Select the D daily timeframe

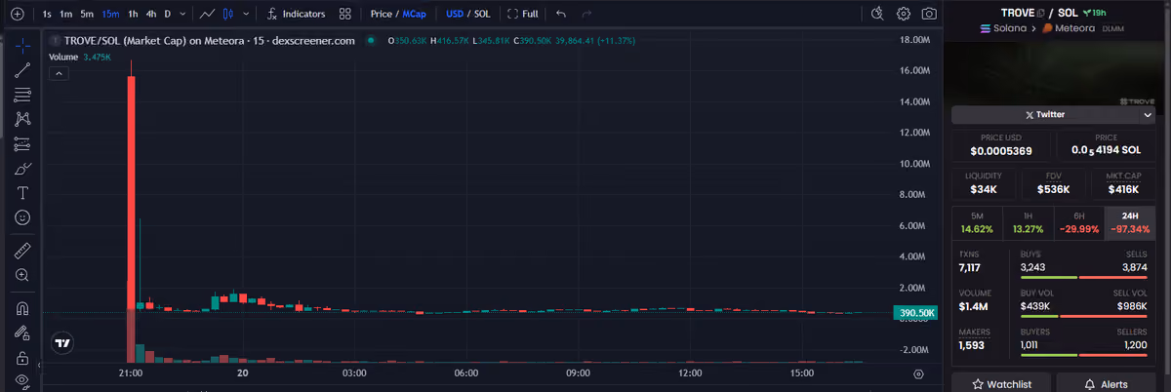[168, 14]
